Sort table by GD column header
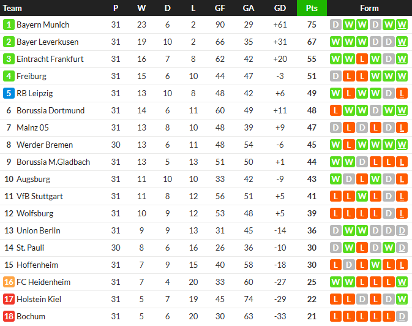Screen dimensions: 412x326 click(280, 8)
